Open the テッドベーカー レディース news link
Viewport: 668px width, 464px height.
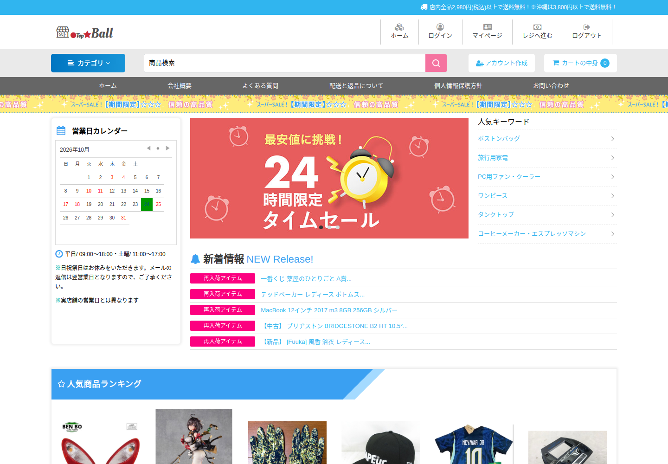[313, 295]
